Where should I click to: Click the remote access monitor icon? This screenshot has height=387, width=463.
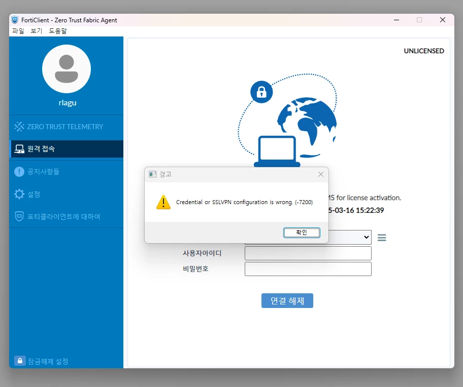(x=19, y=149)
